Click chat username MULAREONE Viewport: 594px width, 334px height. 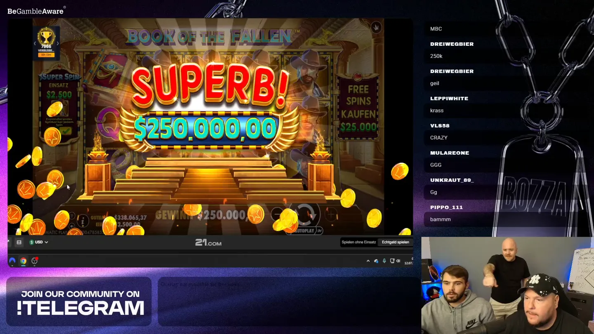point(450,153)
